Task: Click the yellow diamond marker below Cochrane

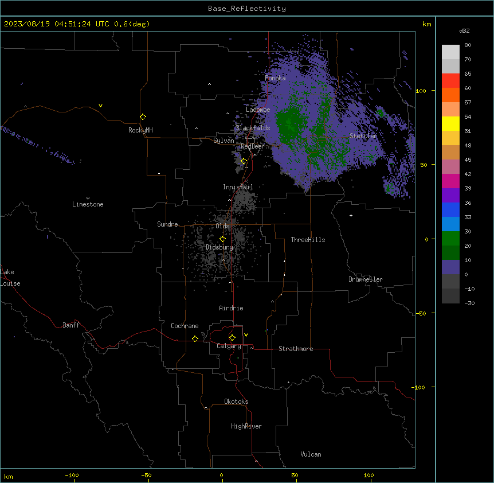Action: (195, 338)
